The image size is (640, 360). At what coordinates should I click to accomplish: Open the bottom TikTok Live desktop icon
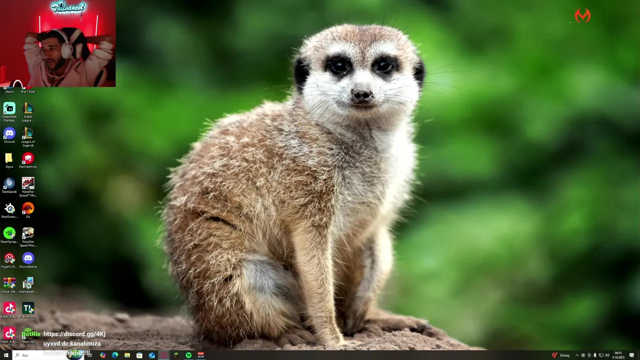click(9, 336)
